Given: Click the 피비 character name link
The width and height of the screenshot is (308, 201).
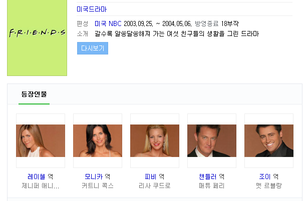Looking at the screenshot, I should click(150, 176).
